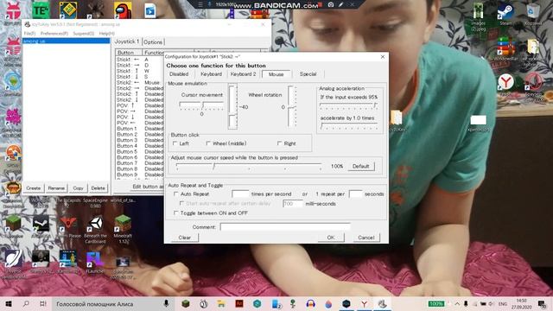Launch the Geometry Dash desktop shortcut
This screenshot has width=553, height=311.
pyautogui.click(x=68, y=10)
